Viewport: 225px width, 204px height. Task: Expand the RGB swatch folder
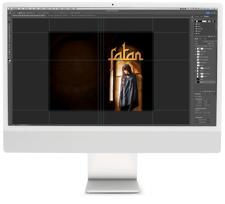coord(195,24)
